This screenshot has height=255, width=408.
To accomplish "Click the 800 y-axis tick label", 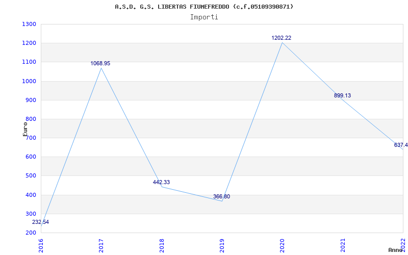I will point(31,119).
